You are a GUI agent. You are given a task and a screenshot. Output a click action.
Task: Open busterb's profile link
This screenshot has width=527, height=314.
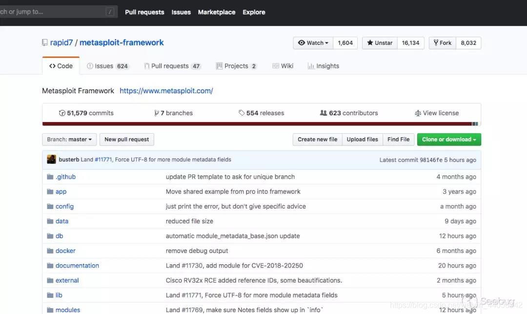[69, 160]
